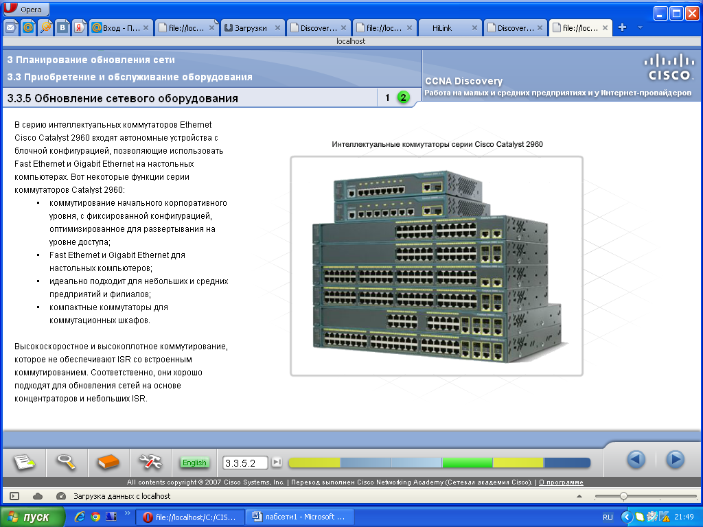Open the course notes icon

click(24, 462)
